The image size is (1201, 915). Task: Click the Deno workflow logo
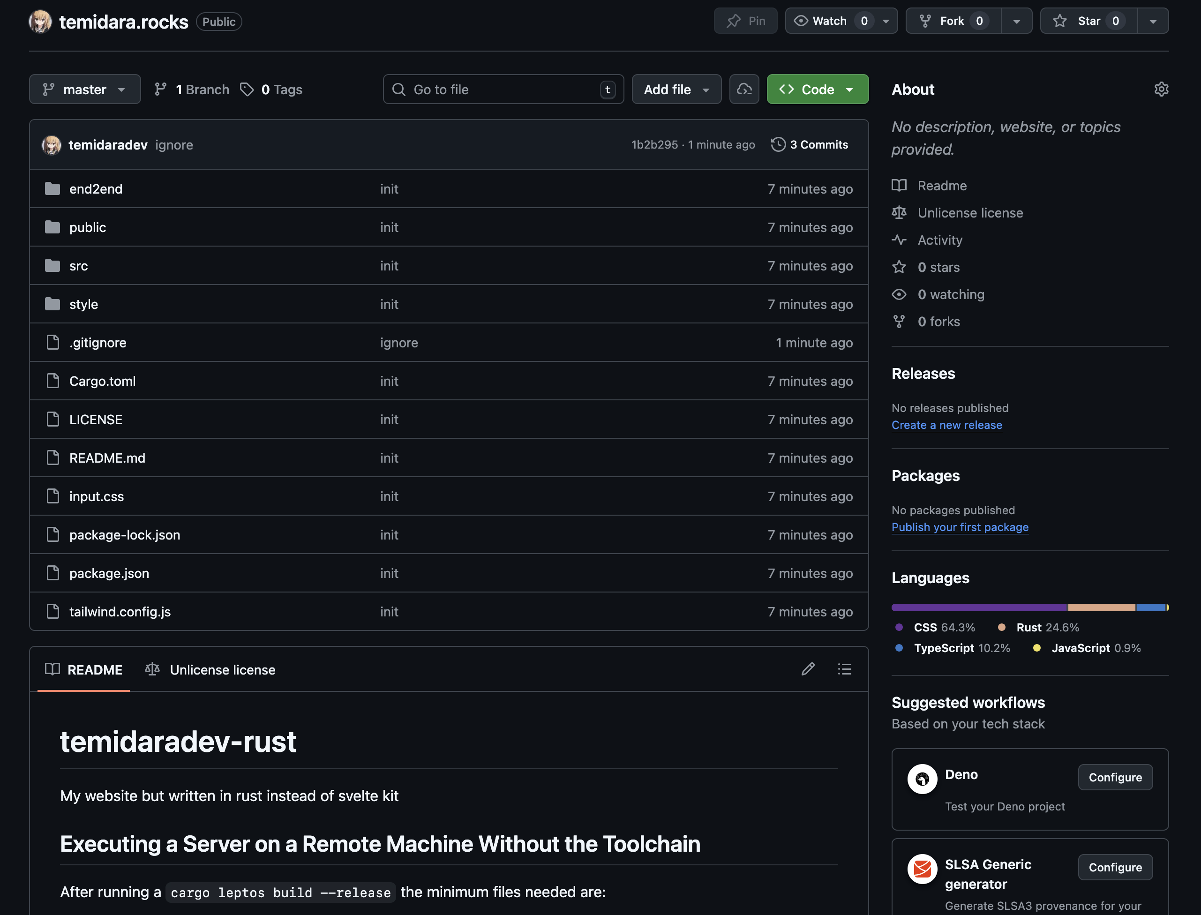pos(922,779)
